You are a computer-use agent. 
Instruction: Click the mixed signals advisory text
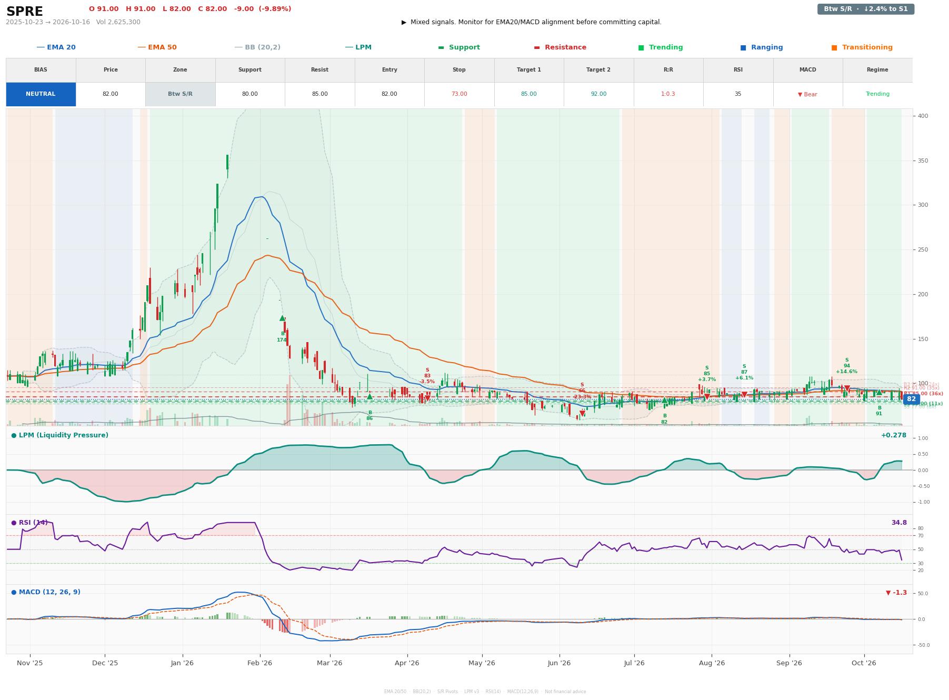tap(532, 22)
